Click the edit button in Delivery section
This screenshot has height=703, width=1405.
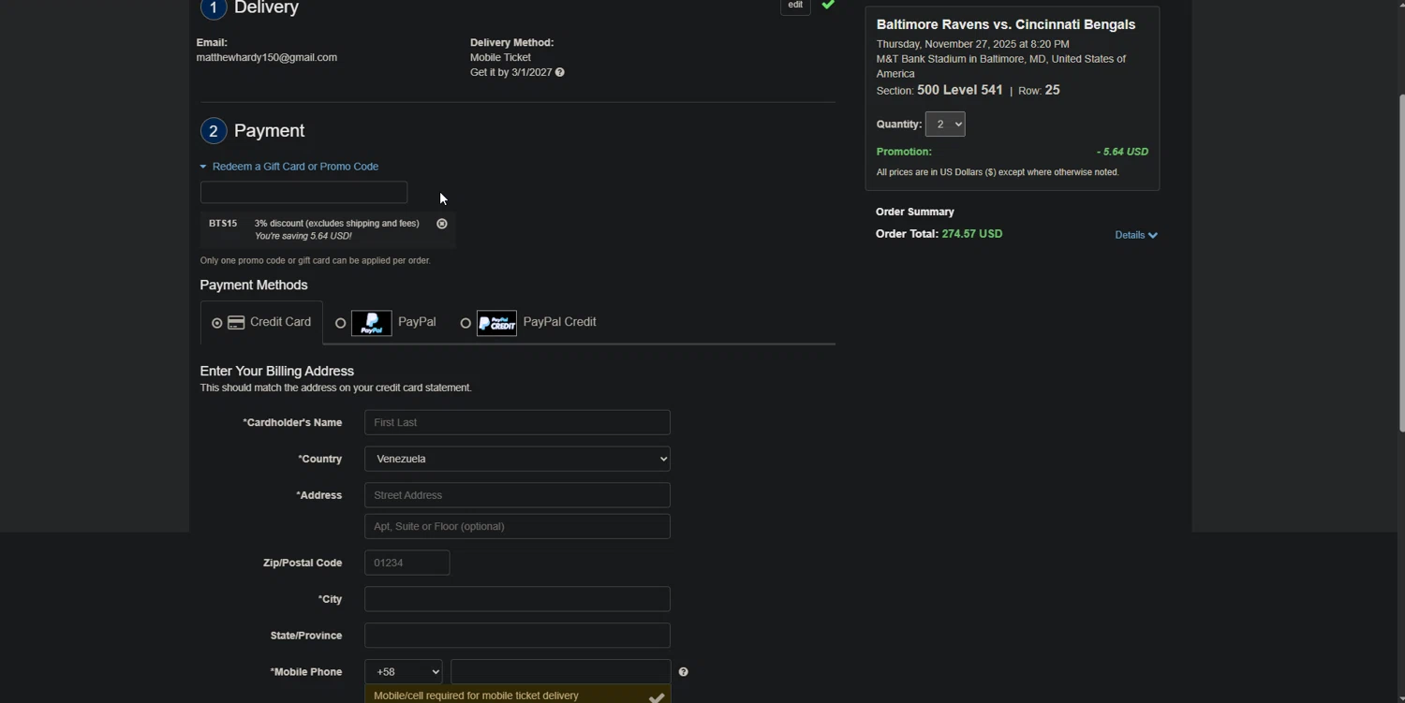795,6
